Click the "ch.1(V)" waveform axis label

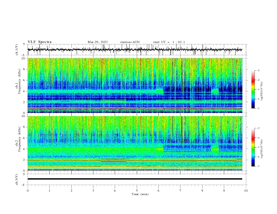click(17, 50)
